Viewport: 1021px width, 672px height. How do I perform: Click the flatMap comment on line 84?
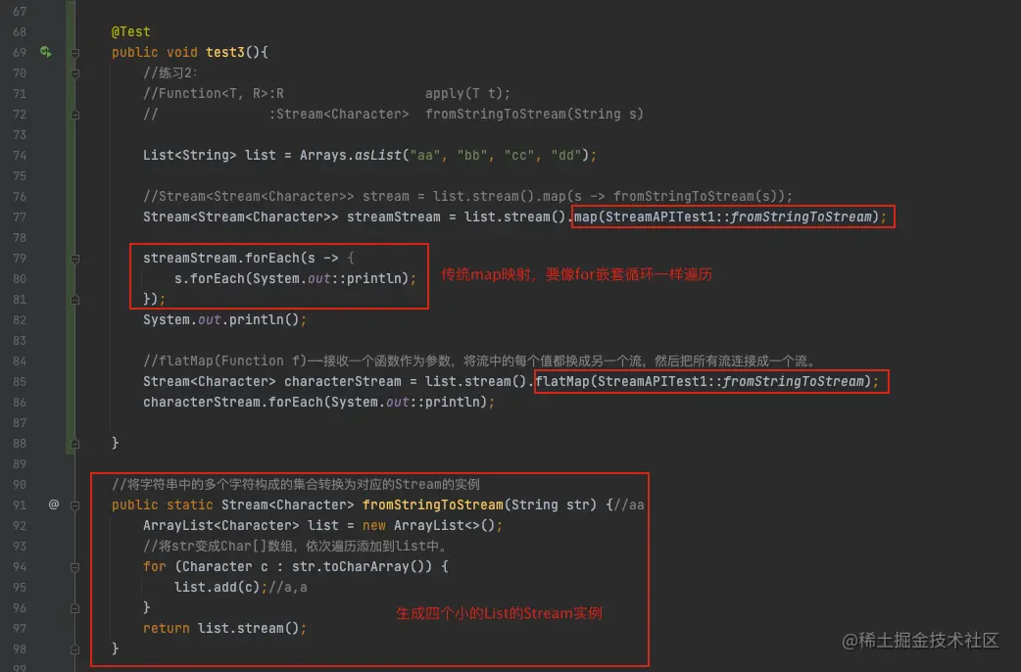point(478,360)
